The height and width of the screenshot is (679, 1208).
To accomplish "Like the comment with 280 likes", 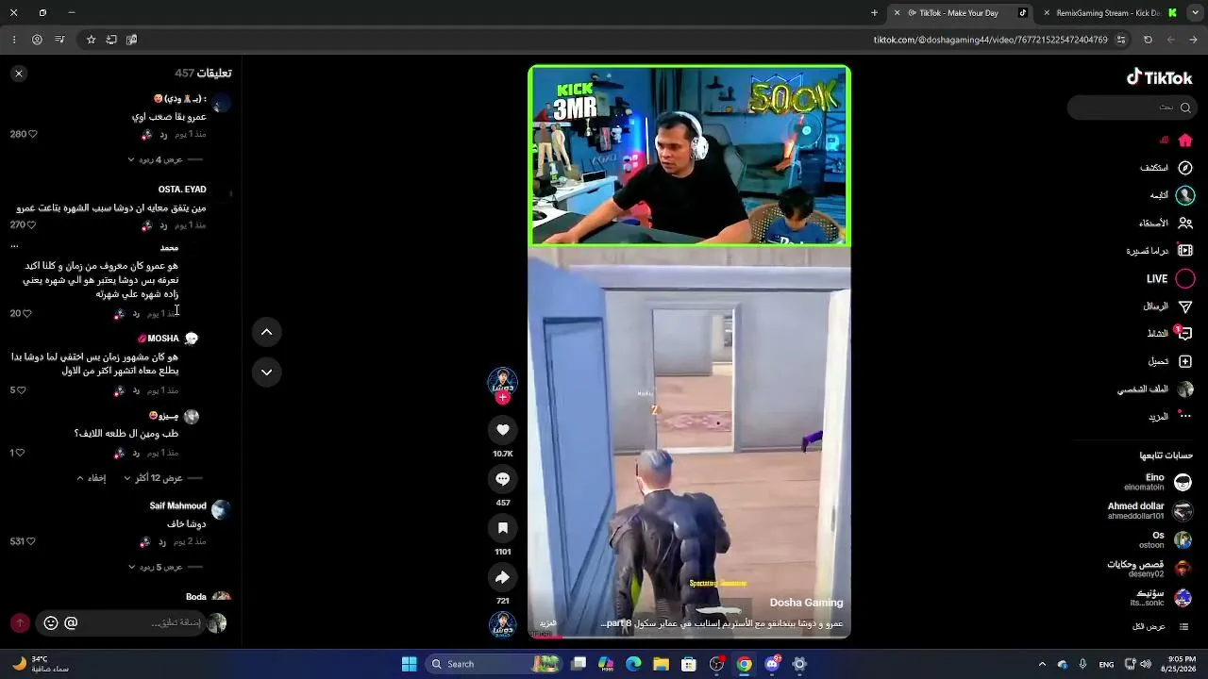I will click(x=33, y=134).
